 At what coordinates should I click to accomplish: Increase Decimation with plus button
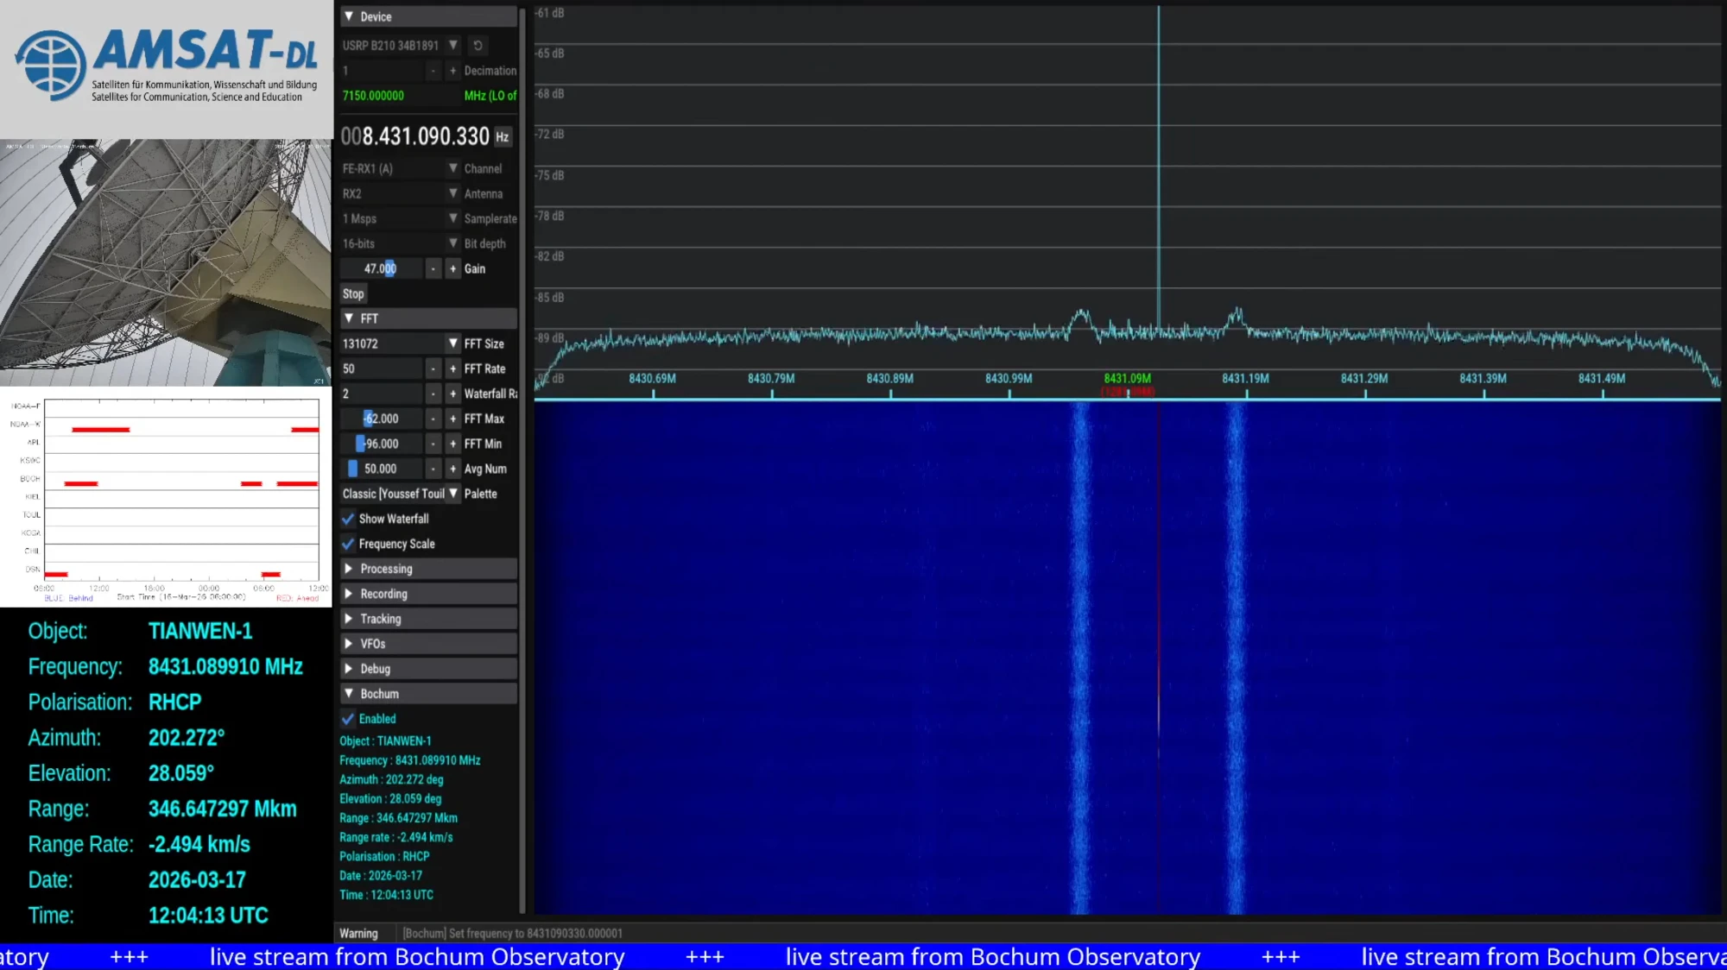[452, 71]
